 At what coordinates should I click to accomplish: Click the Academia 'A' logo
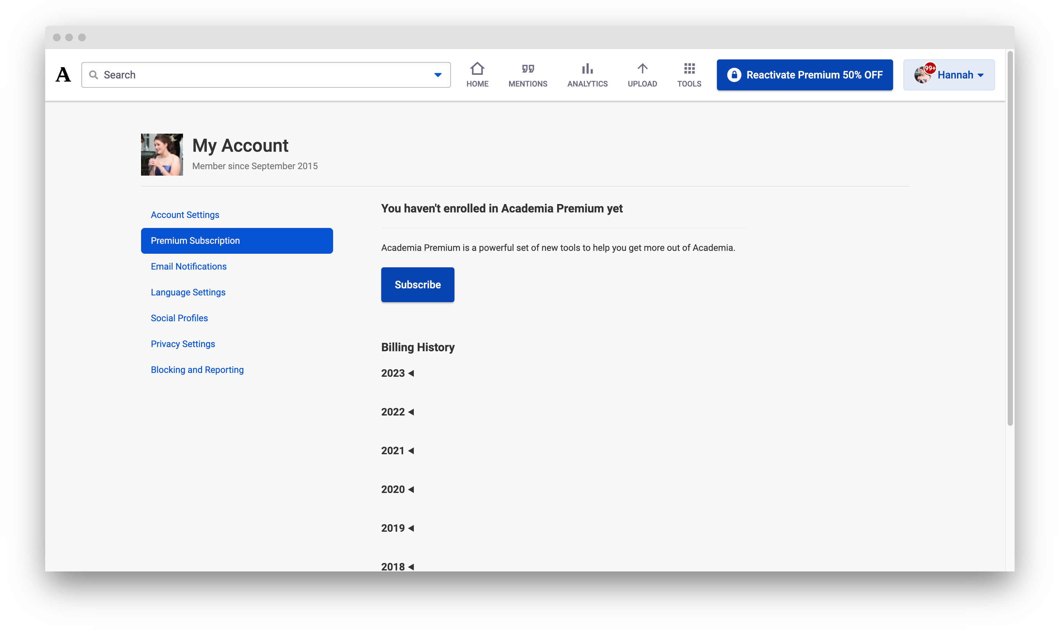click(x=63, y=75)
